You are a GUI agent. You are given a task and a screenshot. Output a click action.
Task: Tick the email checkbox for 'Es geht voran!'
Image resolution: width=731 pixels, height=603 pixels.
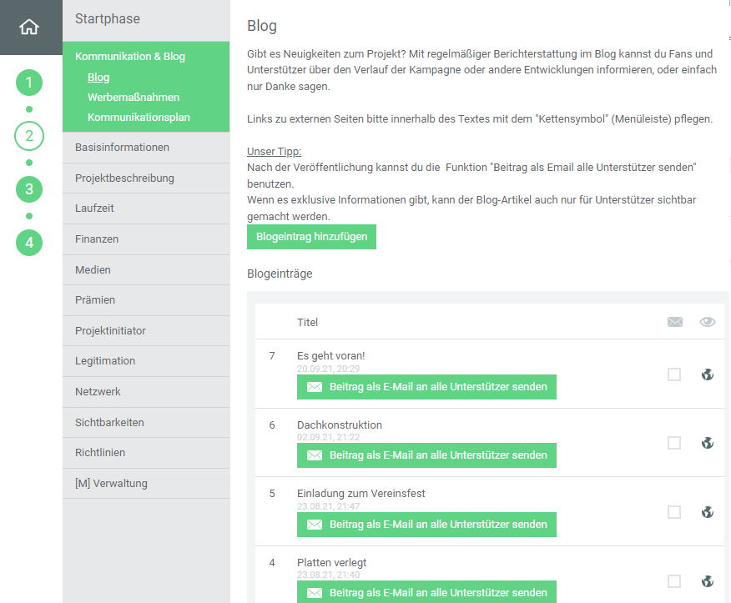[674, 374]
